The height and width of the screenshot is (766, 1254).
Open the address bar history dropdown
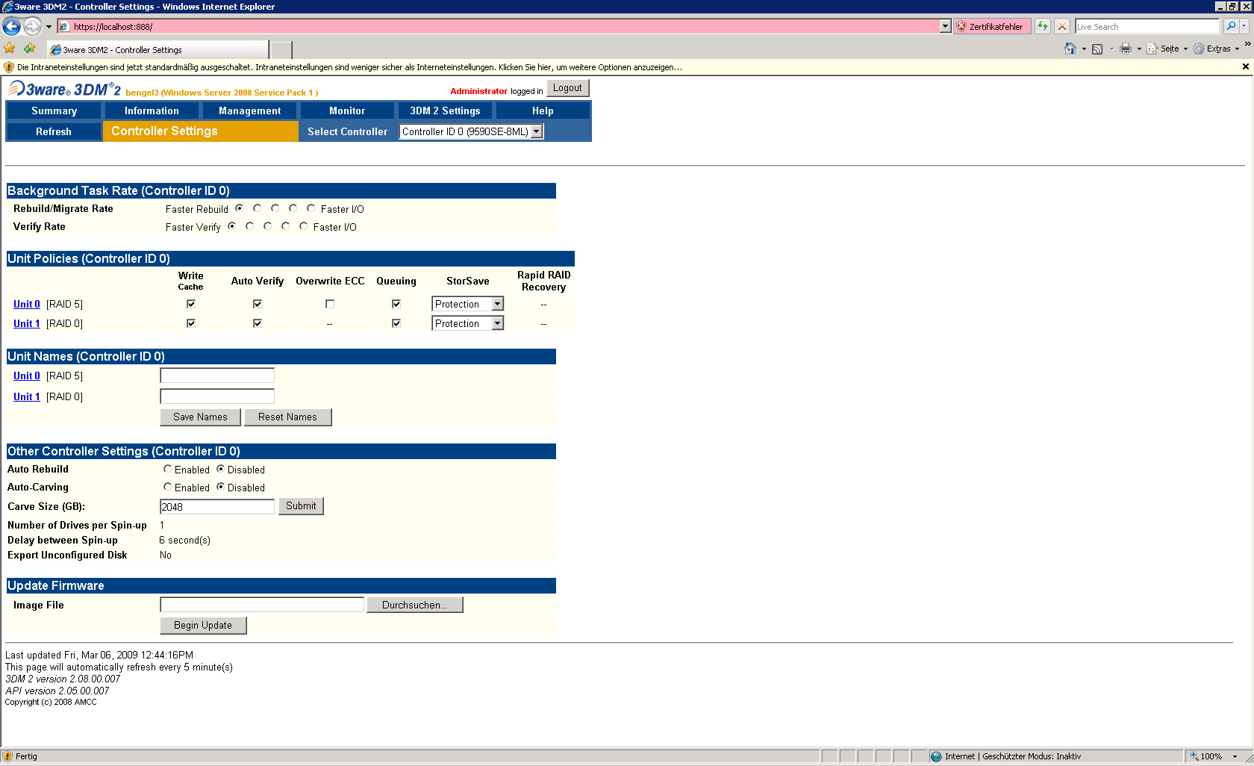[x=945, y=27]
